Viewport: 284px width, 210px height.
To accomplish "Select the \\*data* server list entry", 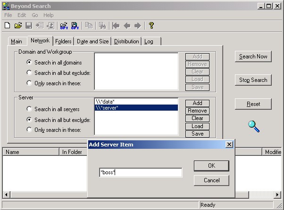I will click(136, 102).
